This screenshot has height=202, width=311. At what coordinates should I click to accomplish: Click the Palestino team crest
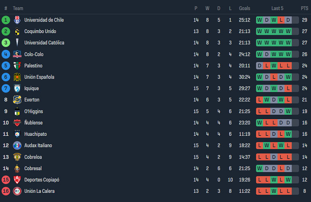tap(17, 66)
